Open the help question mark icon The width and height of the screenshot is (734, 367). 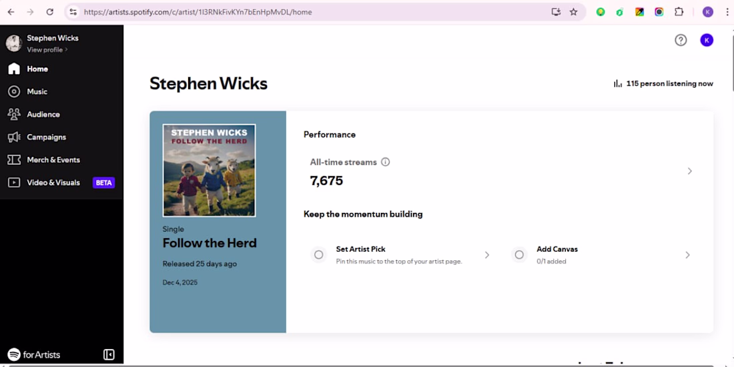click(681, 40)
